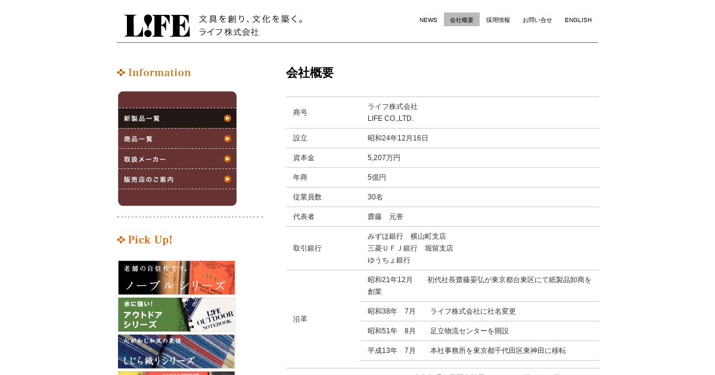Click the value 5億円
The width and height of the screenshot is (715, 375).
pos(377,177)
